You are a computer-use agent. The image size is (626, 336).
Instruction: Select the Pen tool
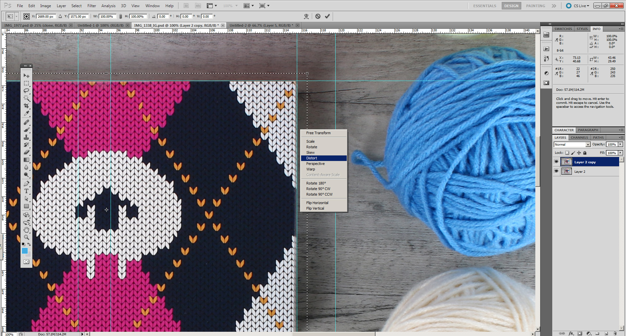point(26,184)
